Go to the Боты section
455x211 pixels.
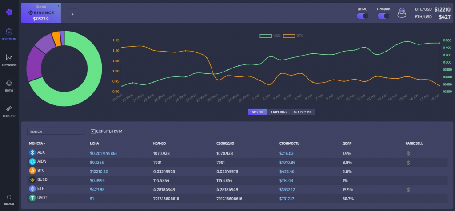[x=9, y=85]
